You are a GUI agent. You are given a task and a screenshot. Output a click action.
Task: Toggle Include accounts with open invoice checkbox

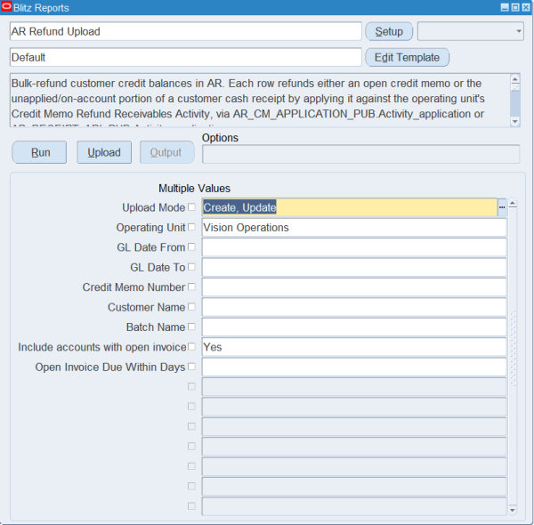tap(191, 347)
